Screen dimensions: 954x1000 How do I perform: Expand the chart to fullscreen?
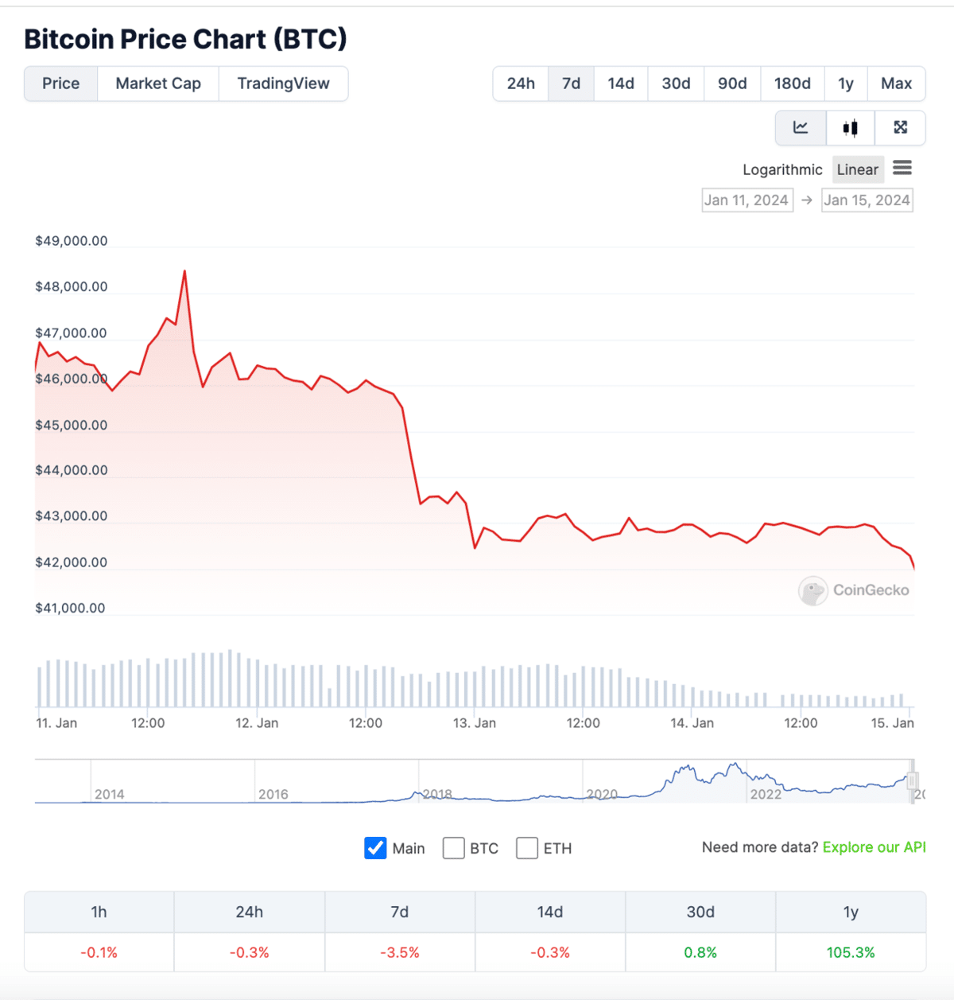(899, 127)
